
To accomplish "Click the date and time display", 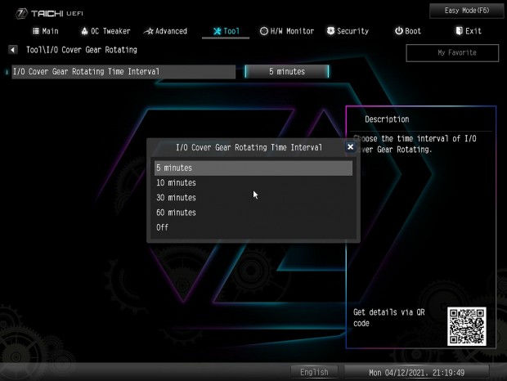I will click(x=416, y=373).
